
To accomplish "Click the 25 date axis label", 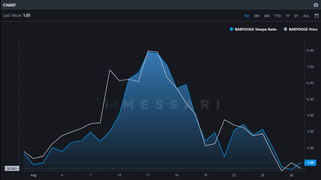I will [x=263, y=175].
